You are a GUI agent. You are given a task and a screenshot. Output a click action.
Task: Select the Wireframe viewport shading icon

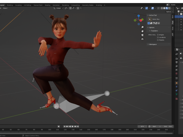pos(162,8)
